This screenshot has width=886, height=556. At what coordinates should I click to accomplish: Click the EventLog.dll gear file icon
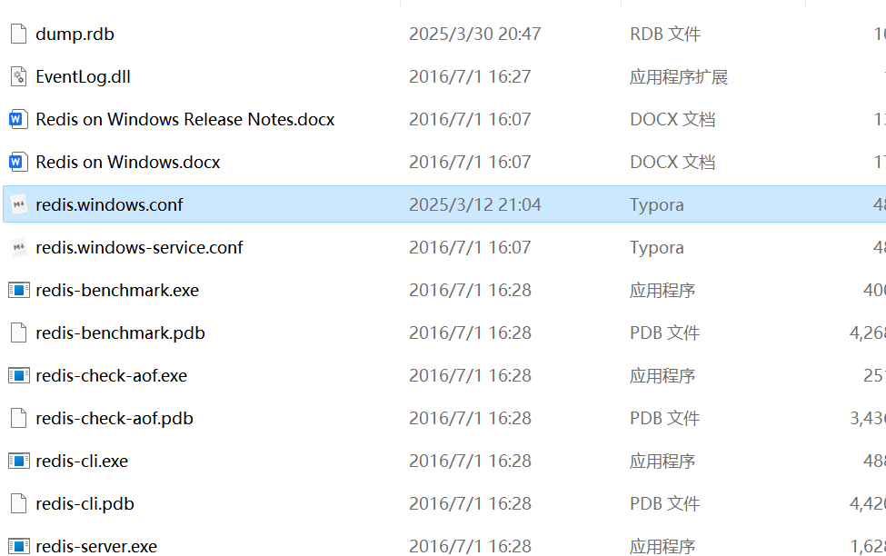click(19, 77)
